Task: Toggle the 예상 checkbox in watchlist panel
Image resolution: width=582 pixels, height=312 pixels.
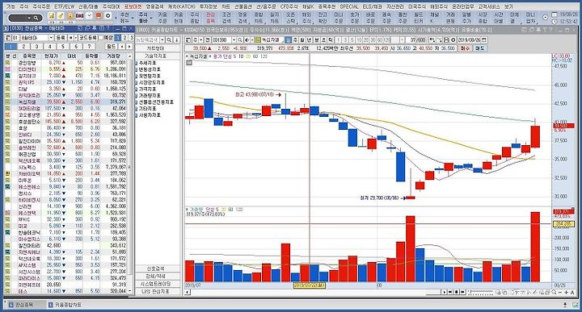Action: coord(101,38)
